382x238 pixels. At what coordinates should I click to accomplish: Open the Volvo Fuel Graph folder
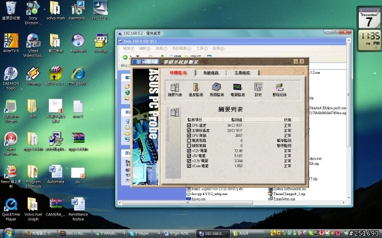(33, 209)
